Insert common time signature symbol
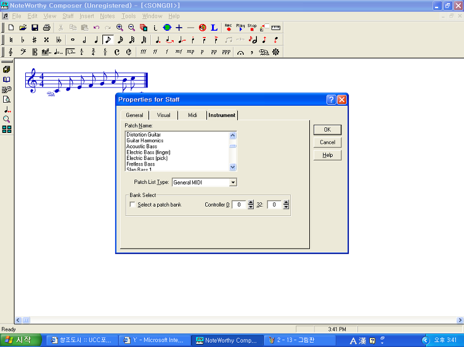464x347 pixels. 117,52
